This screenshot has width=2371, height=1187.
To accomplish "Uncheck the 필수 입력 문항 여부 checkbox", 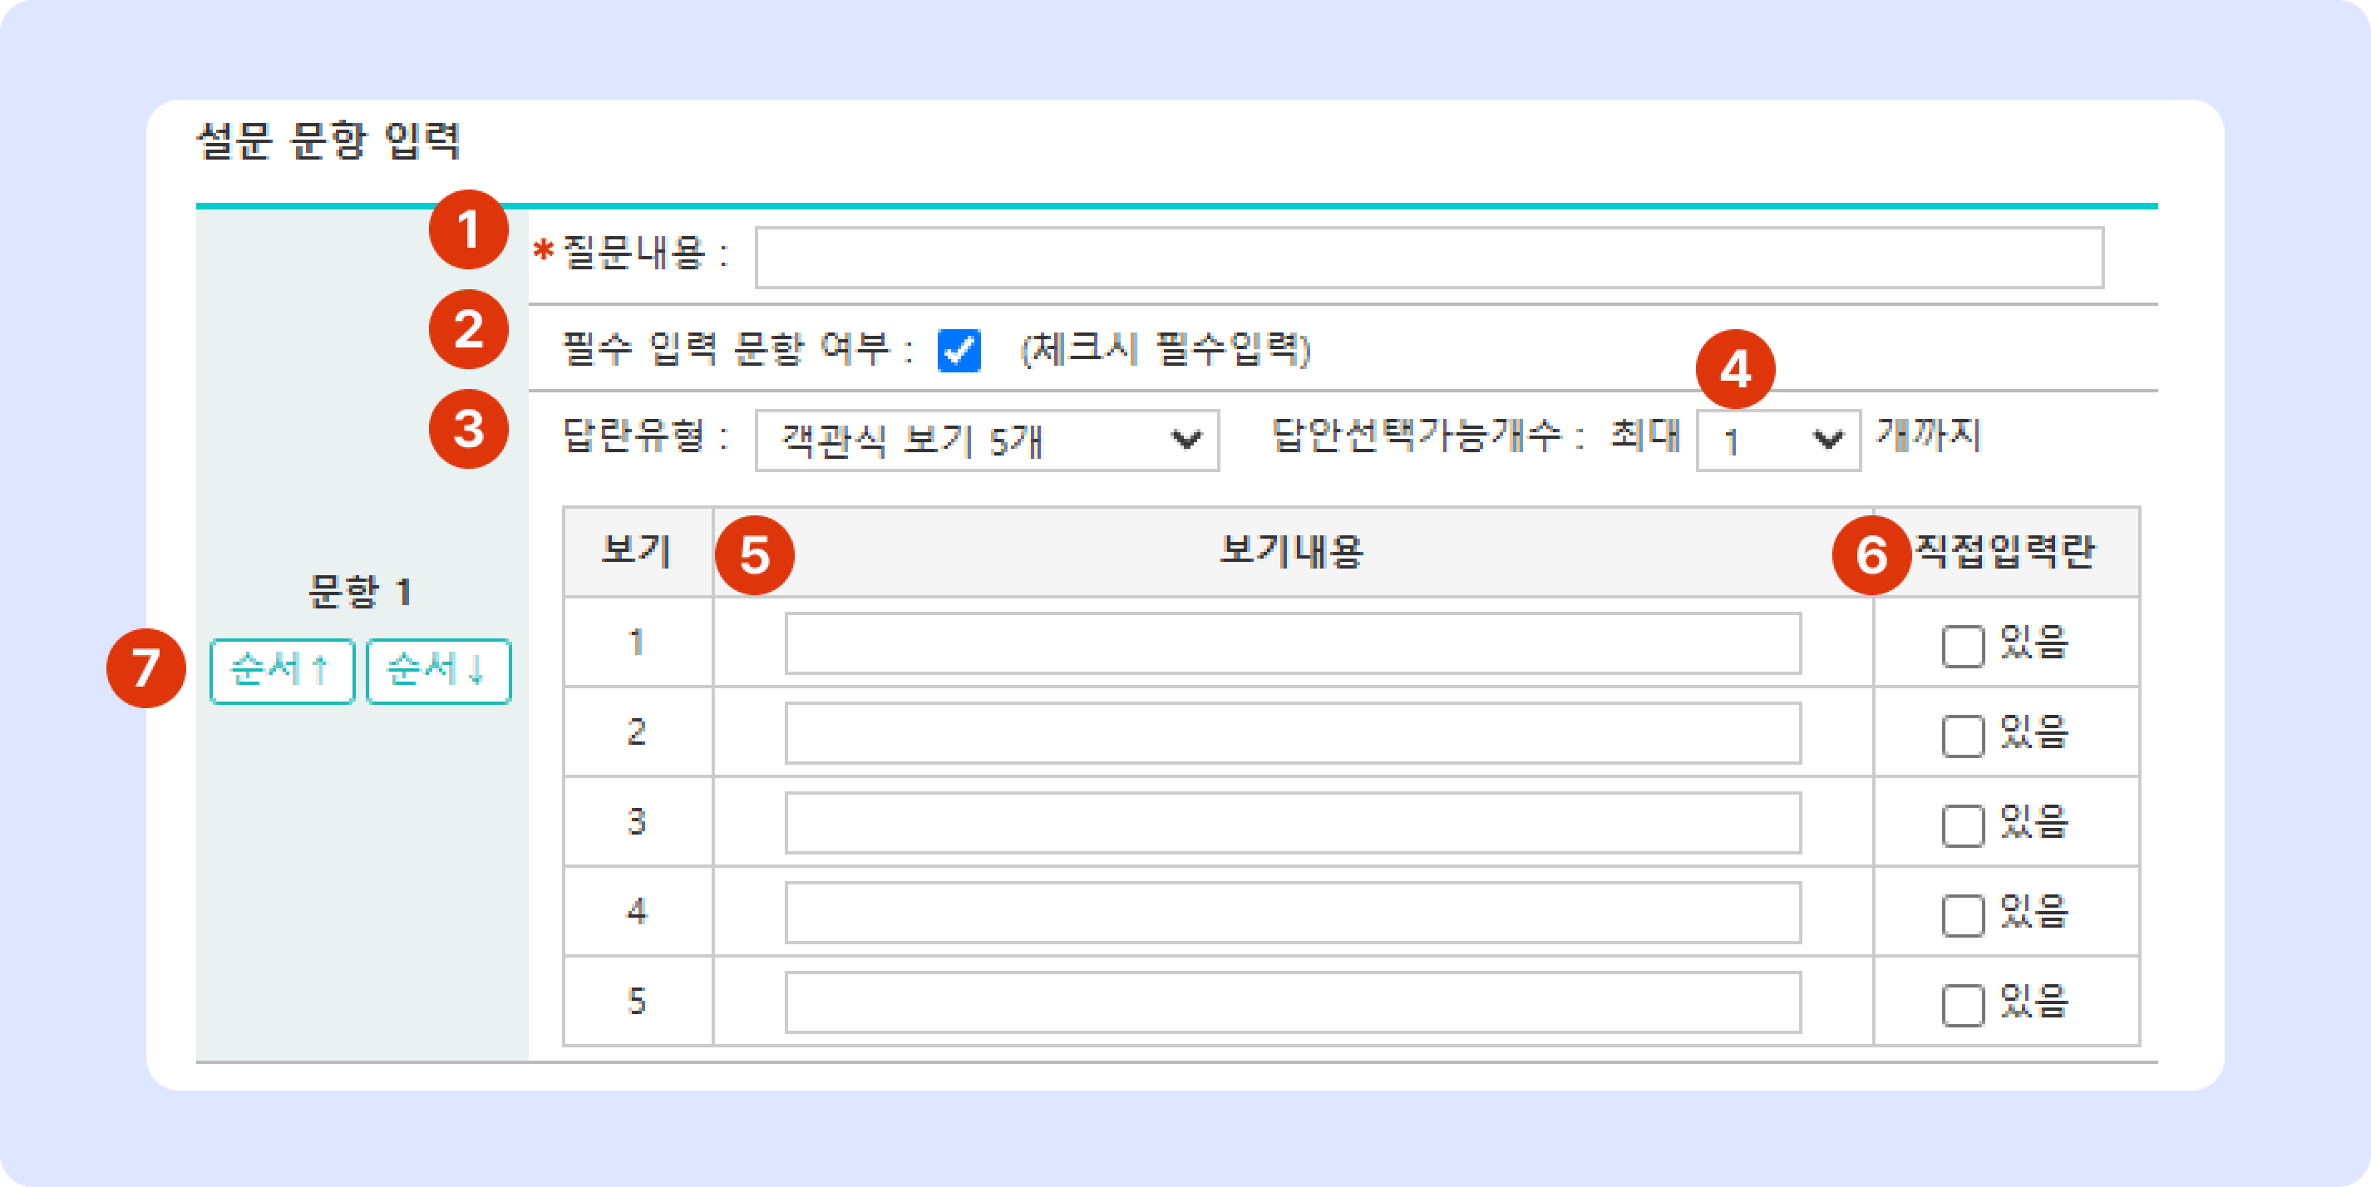I will click(959, 351).
